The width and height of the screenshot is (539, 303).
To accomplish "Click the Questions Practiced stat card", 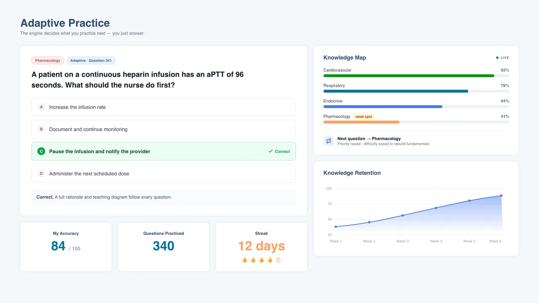I will 163,247.
